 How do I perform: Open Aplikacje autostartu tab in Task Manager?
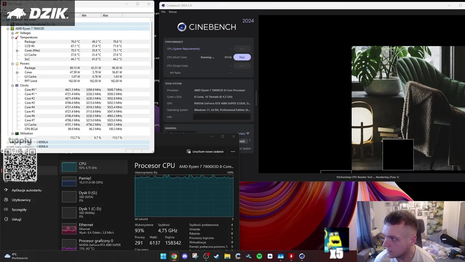point(27,190)
